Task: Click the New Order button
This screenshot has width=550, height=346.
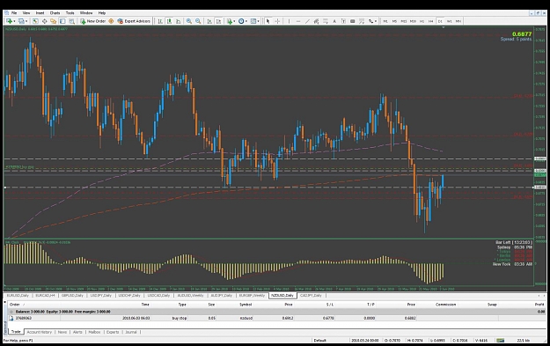Action: pos(93,21)
